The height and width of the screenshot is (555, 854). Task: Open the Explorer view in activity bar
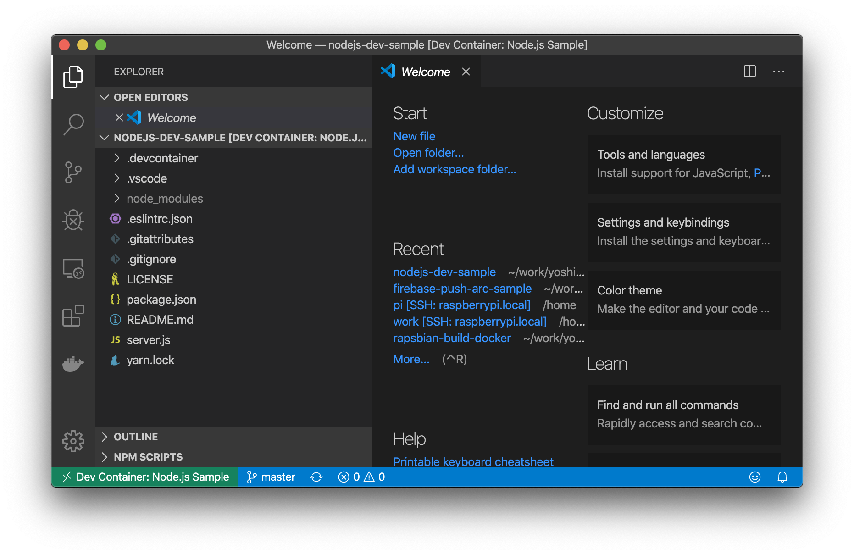point(73,77)
